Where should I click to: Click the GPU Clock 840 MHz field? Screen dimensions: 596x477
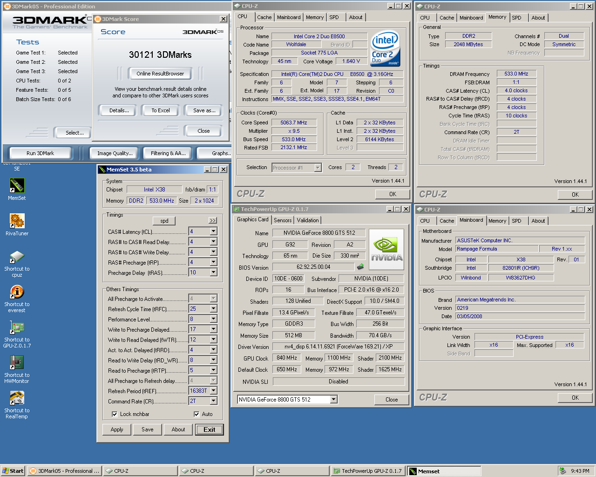[287, 358]
